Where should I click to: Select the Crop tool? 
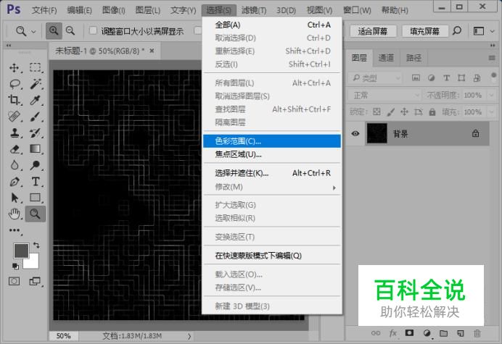point(15,100)
